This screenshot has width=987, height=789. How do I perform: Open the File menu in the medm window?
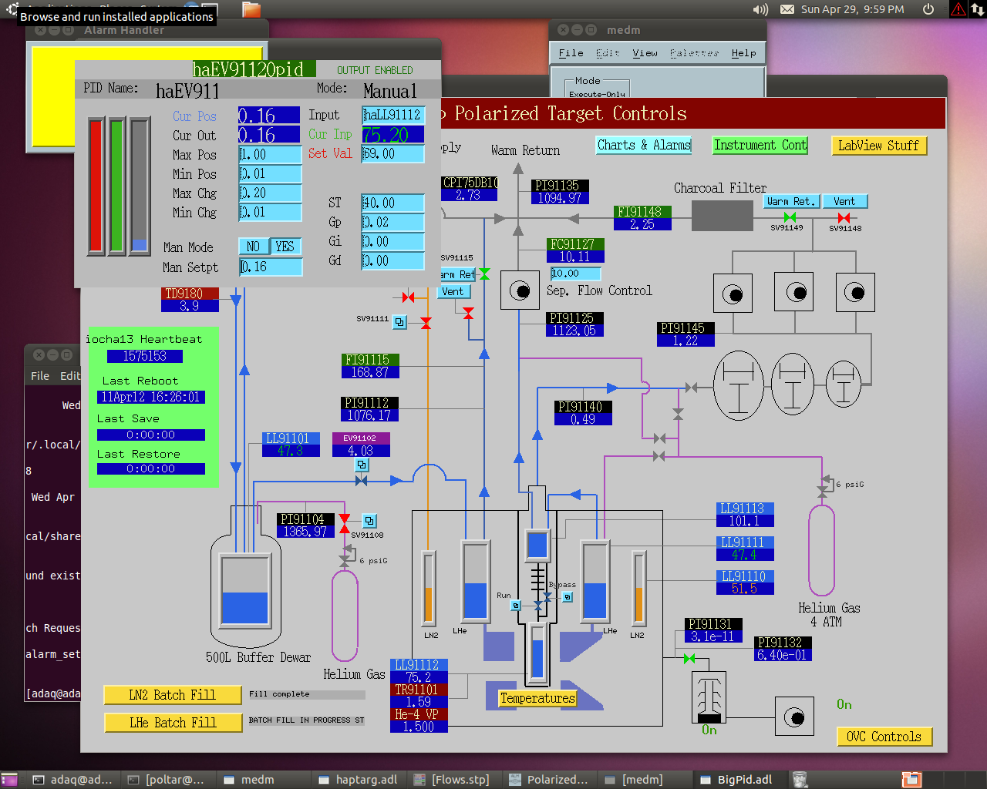571,53
